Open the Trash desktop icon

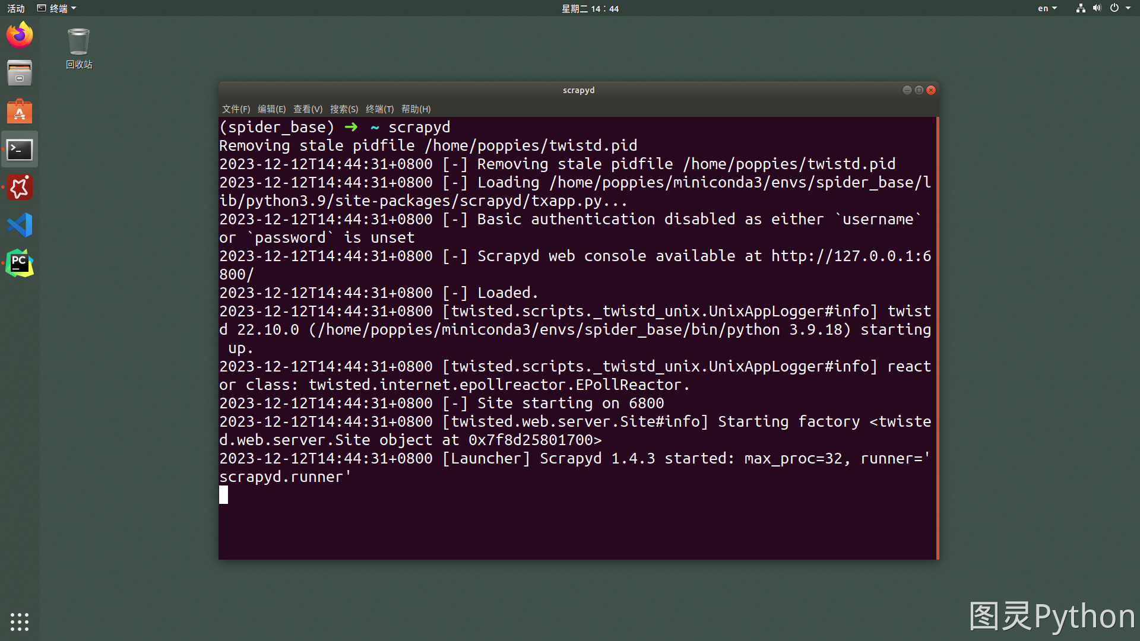(79, 48)
